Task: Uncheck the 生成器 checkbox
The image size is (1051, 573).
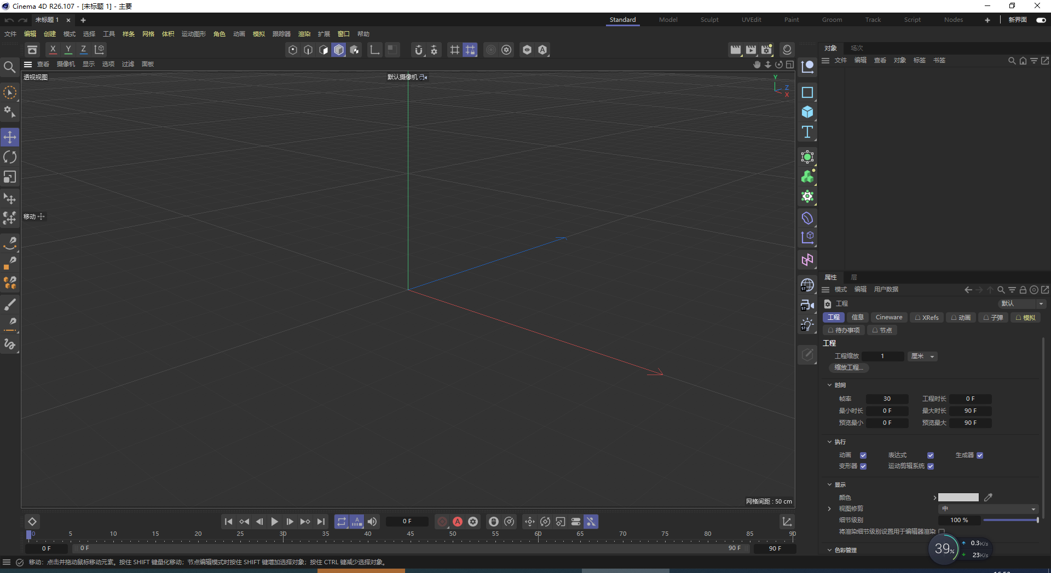Action: (980, 455)
